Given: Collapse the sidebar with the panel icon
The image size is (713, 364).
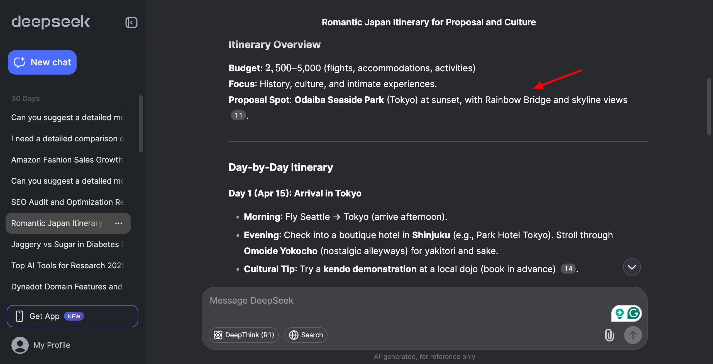Looking at the screenshot, I should 131,23.
